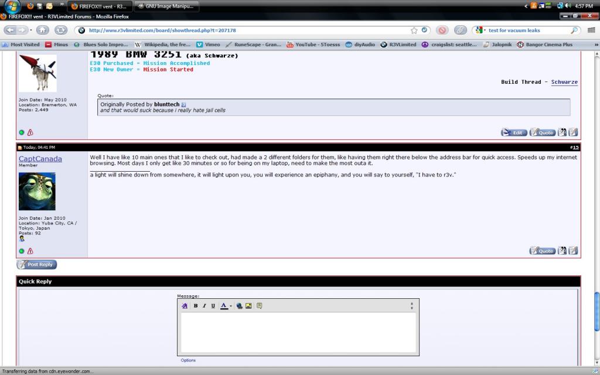Toggle bold formatting in Quick Reply
The height and width of the screenshot is (375, 600).
pos(196,306)
